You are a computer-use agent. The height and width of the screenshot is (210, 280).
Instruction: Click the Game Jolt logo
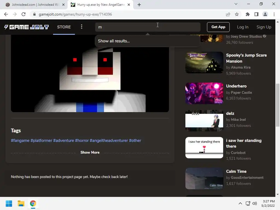(27, 27)
